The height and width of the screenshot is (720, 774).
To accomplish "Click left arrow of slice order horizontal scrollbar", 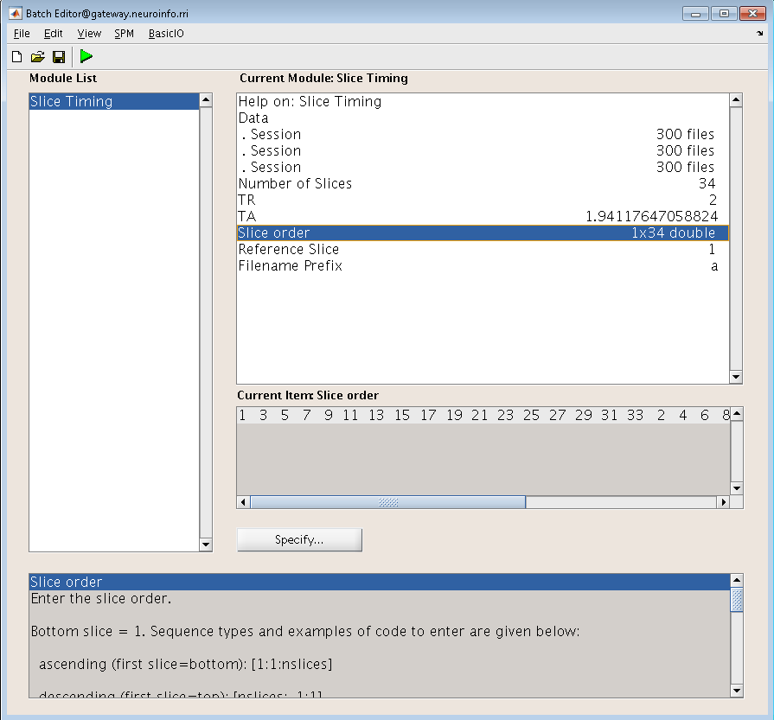I will click(x=243, y=502).
